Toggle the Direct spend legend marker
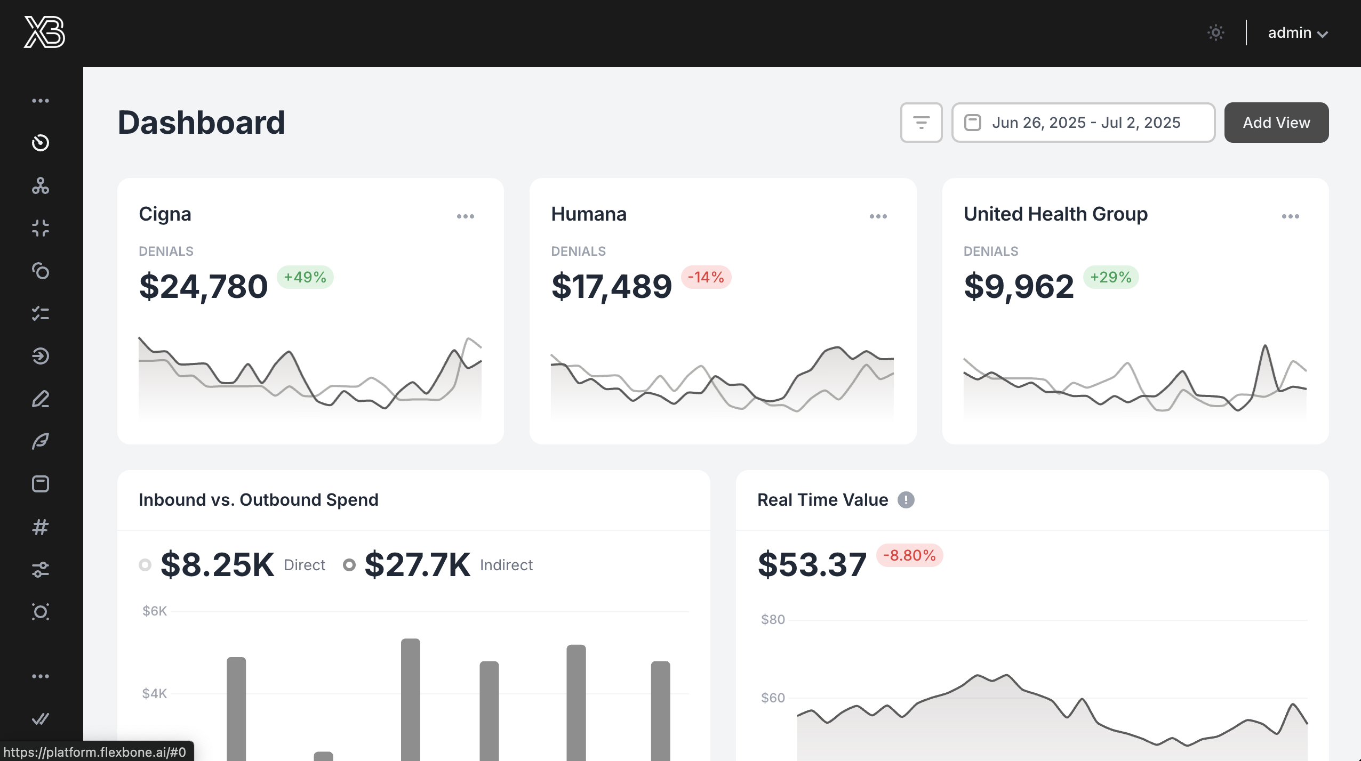Image resolution: width=1361 pixels, height=761 pixels. (145, 565)
